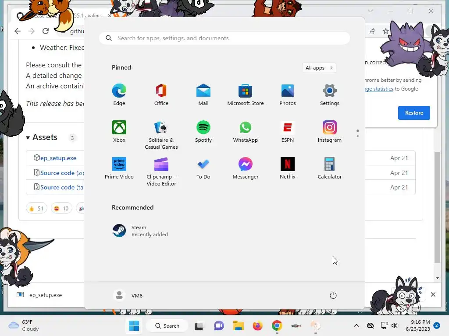The image size is (449, 336).
Task: Click thumbs up reaction 51
Action: pos(36,208)
